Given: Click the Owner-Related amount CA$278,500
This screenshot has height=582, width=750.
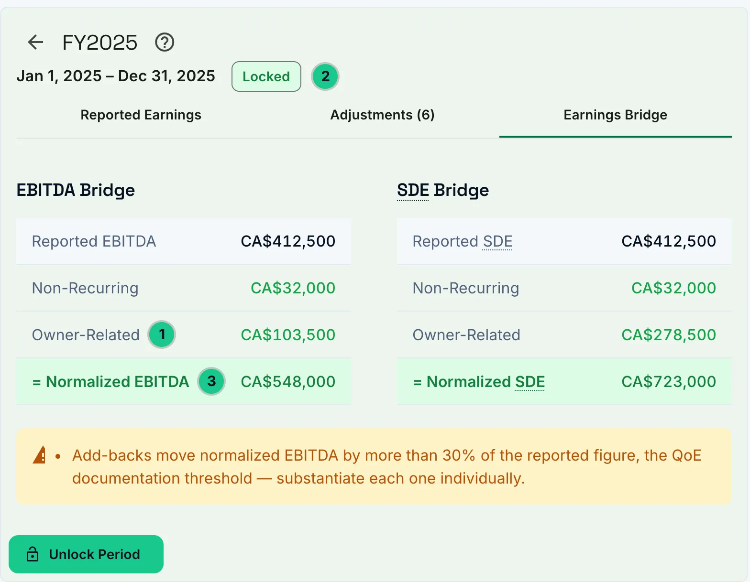Looking at the screenshot, I should (x=669, y=335).
